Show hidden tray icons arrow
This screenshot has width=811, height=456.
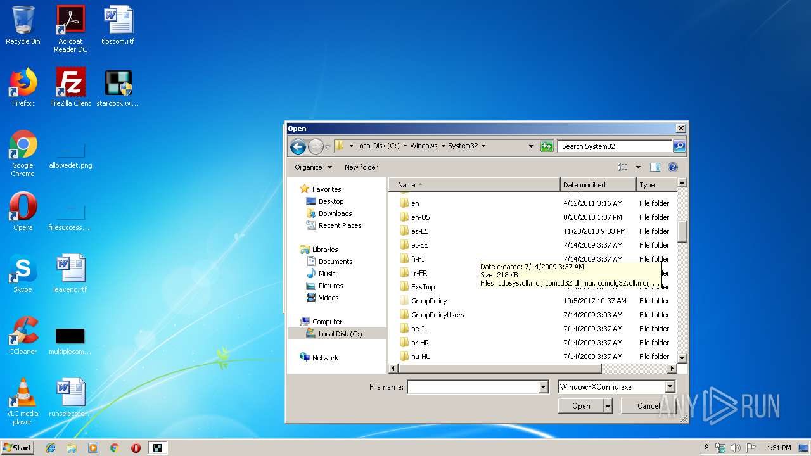point(706,448)
